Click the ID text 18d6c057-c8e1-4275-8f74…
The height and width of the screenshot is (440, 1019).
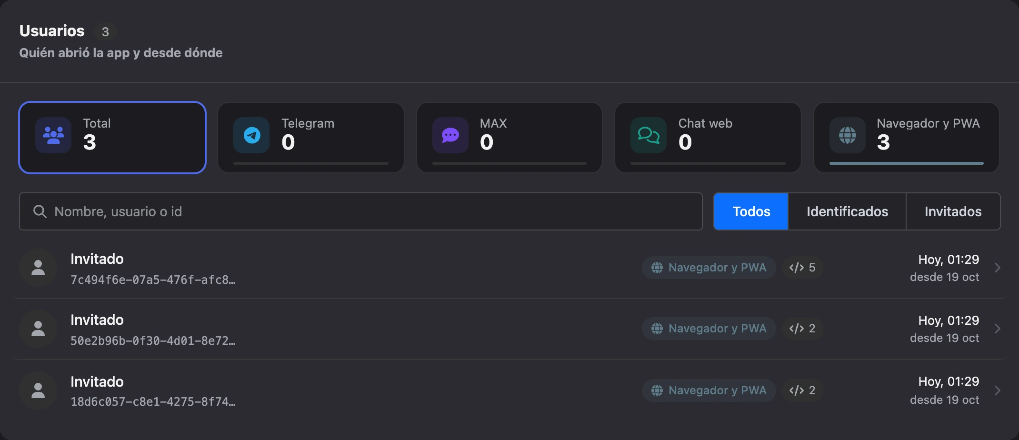point(153,402)
